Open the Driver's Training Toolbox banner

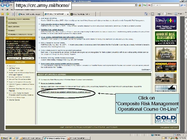coord(166,79)
